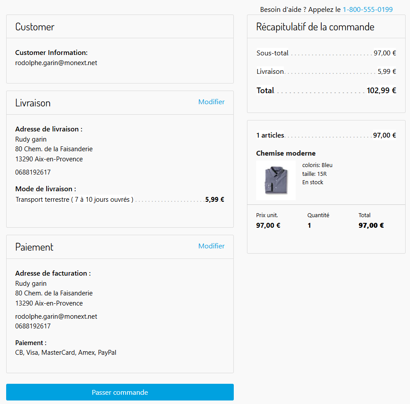This screenshot has height=404, width=410.
Task: Click the 1-800-555-0199 help phone number
Action: point(368,9)
